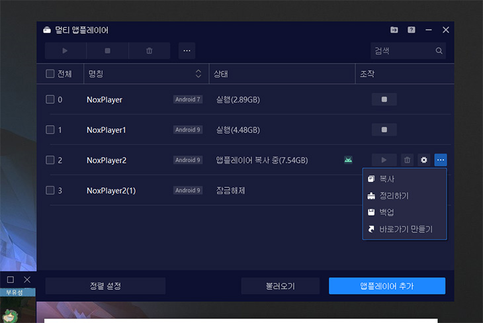Screen dimensions: 483x323
Task: Click the 실행(2.89GB) status text
Action: [238, 99]
